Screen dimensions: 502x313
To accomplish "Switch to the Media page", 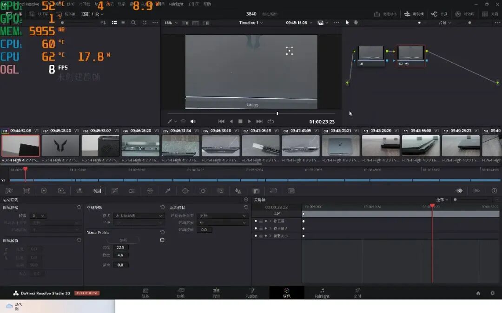I will [145, 293].
